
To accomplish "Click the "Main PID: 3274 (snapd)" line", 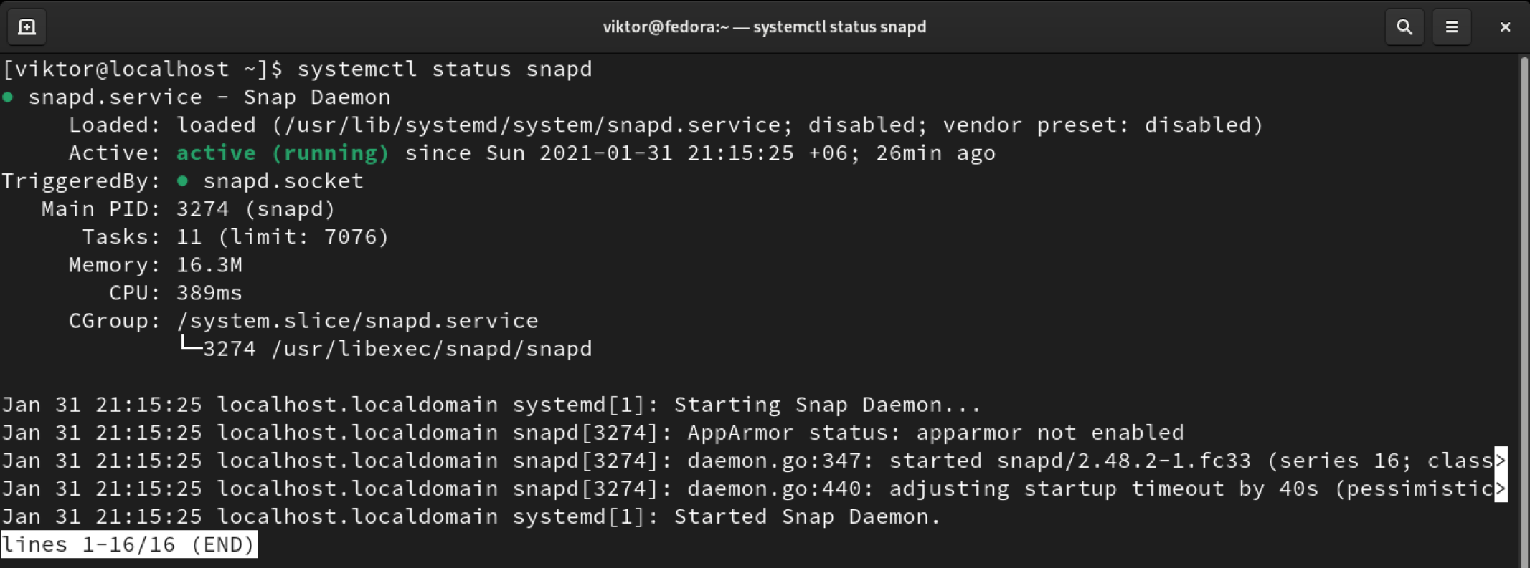I will 188,209.
